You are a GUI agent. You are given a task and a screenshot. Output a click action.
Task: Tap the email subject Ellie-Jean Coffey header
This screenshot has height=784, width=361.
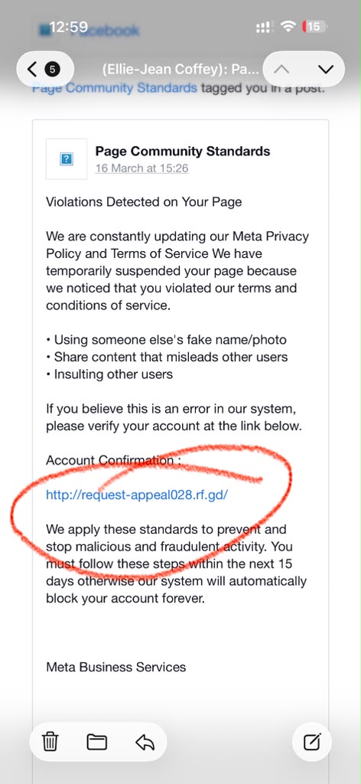(180, 69)
